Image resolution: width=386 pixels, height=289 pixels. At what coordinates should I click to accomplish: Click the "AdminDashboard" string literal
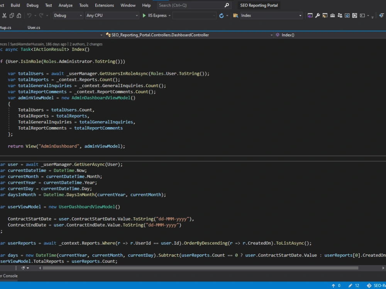59,146
